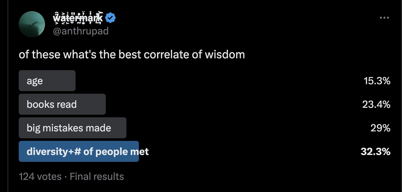Click the bold 32.3% winning percentage
This screenshot has width=402, height=192.
click(375, 151)
